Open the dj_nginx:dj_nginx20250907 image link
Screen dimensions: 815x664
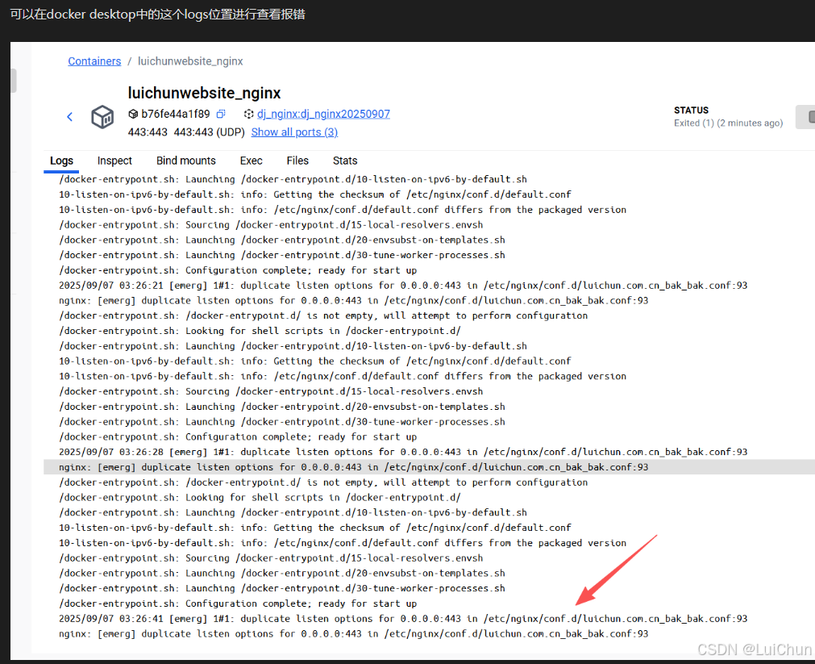pyautogui.click(x=323, y=114)
